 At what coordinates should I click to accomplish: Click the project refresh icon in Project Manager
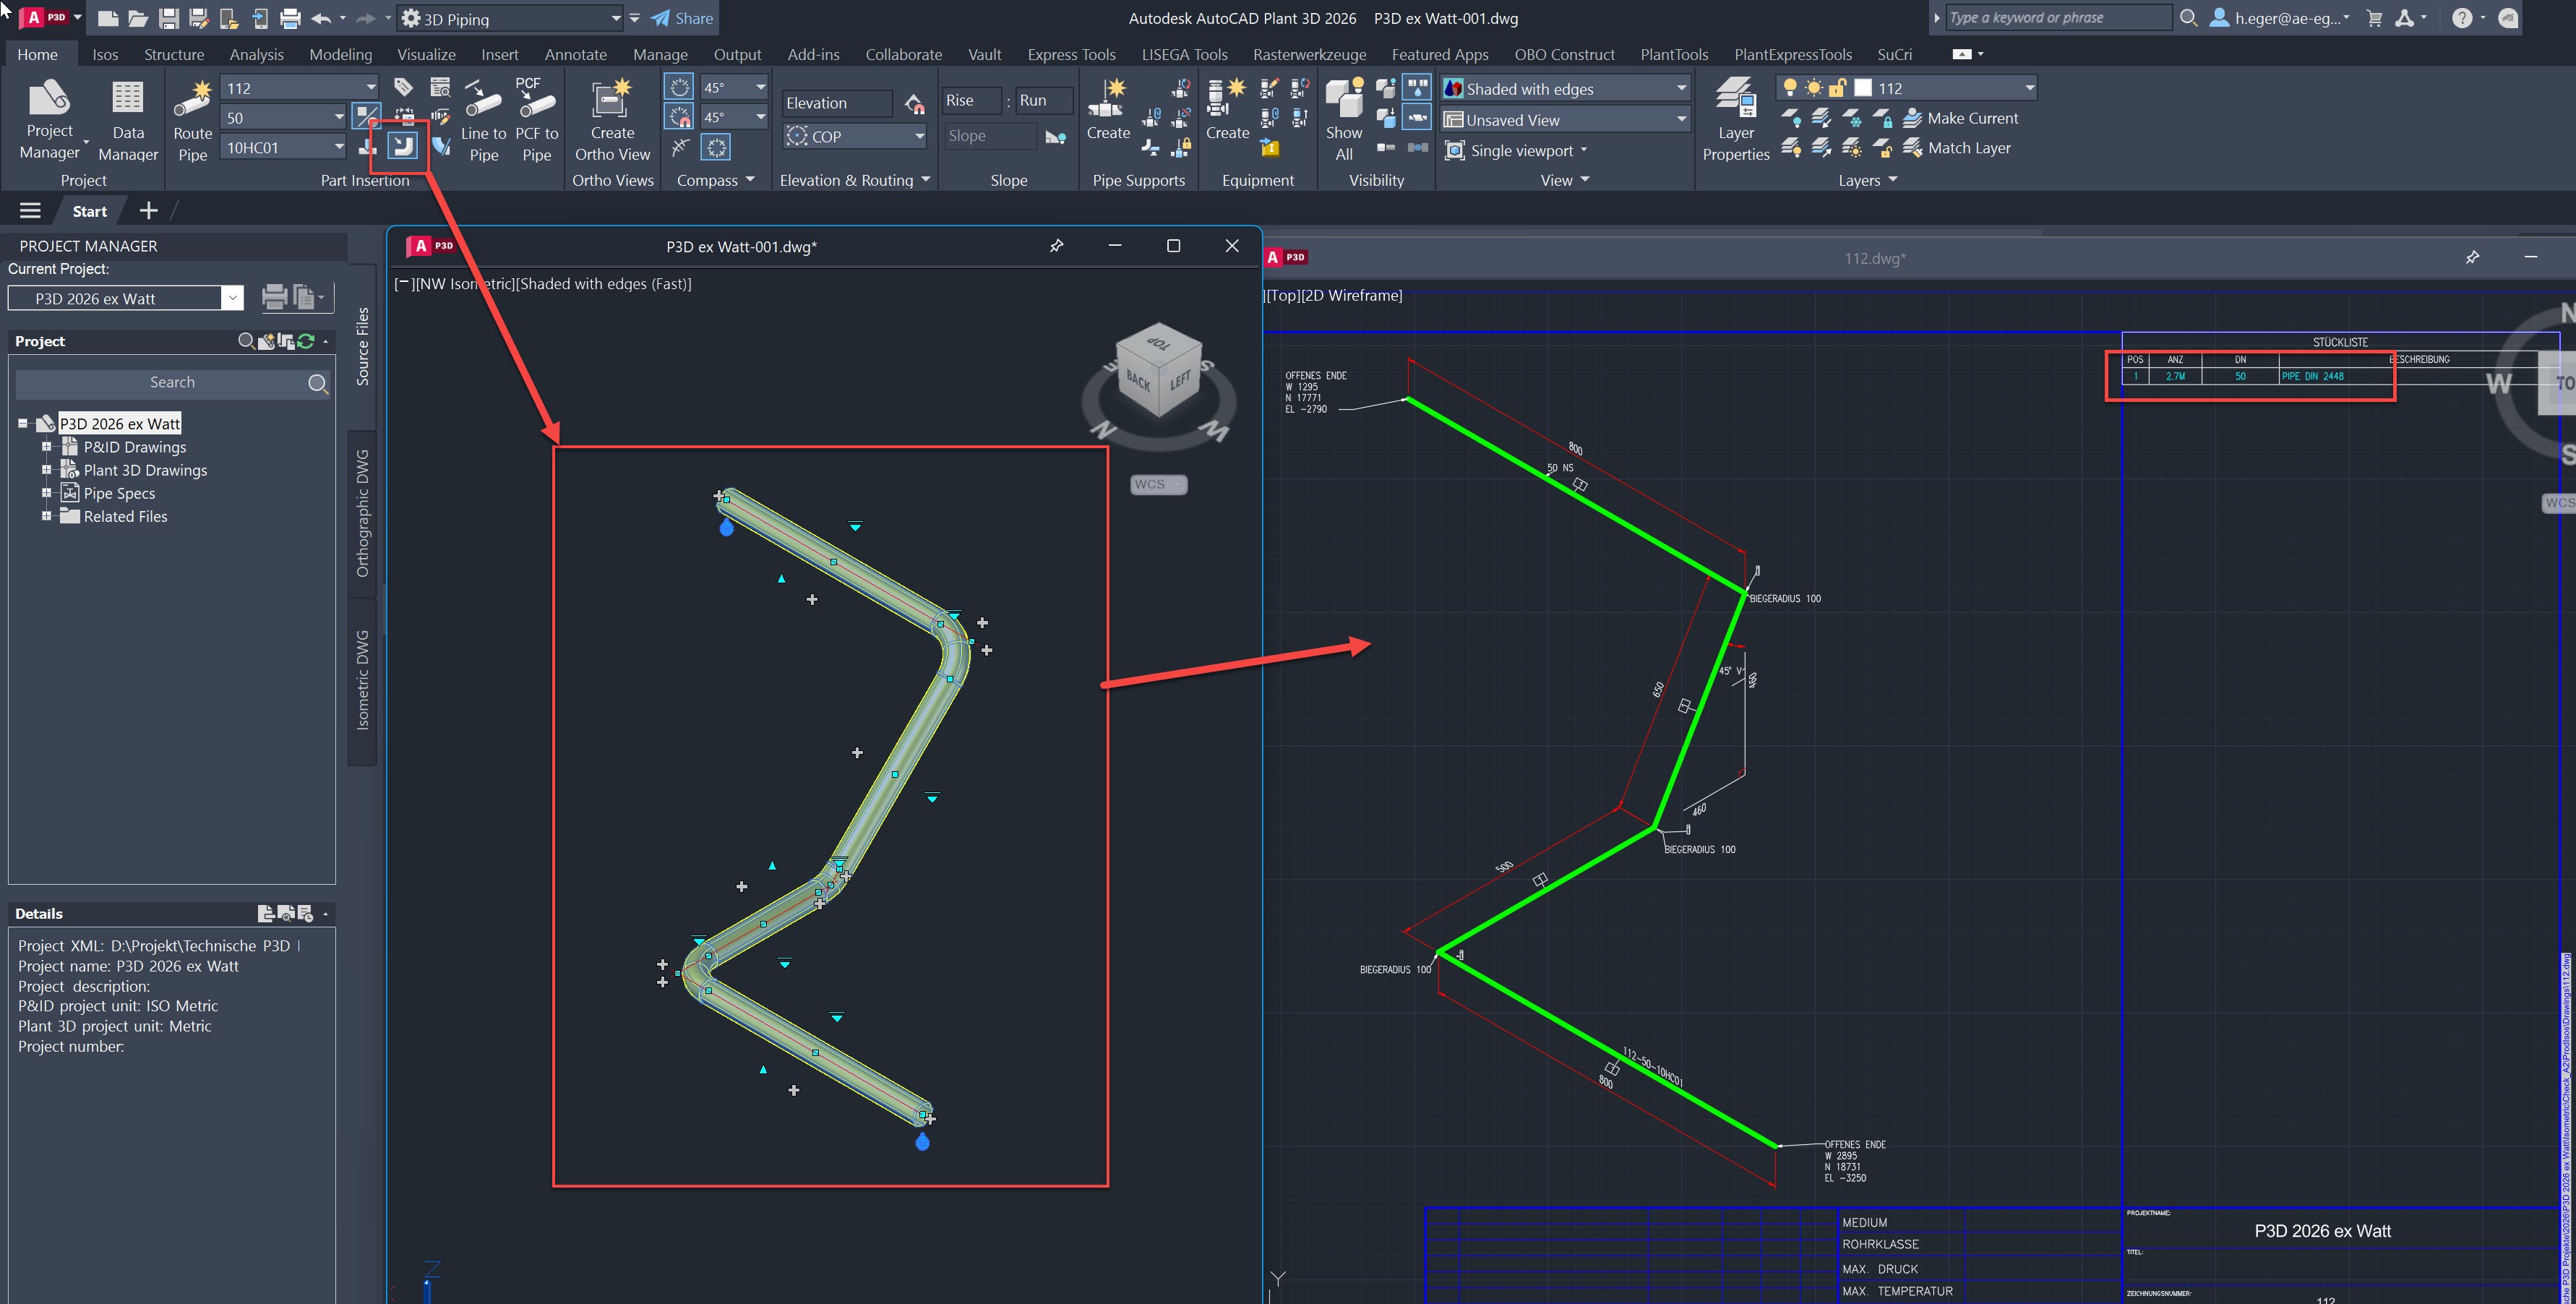click(x=306, y=341)
